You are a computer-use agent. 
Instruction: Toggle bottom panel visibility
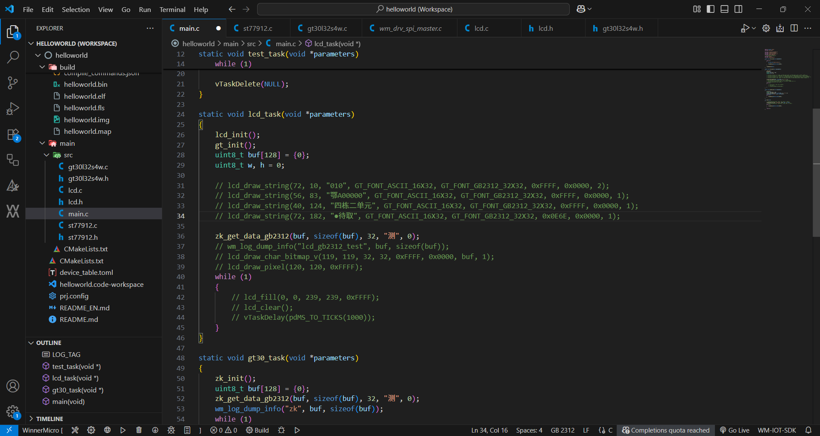[724, 9]
